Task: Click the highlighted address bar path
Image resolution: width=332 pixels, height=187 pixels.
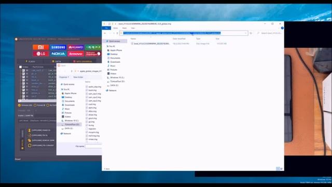Action: (172, 33)
